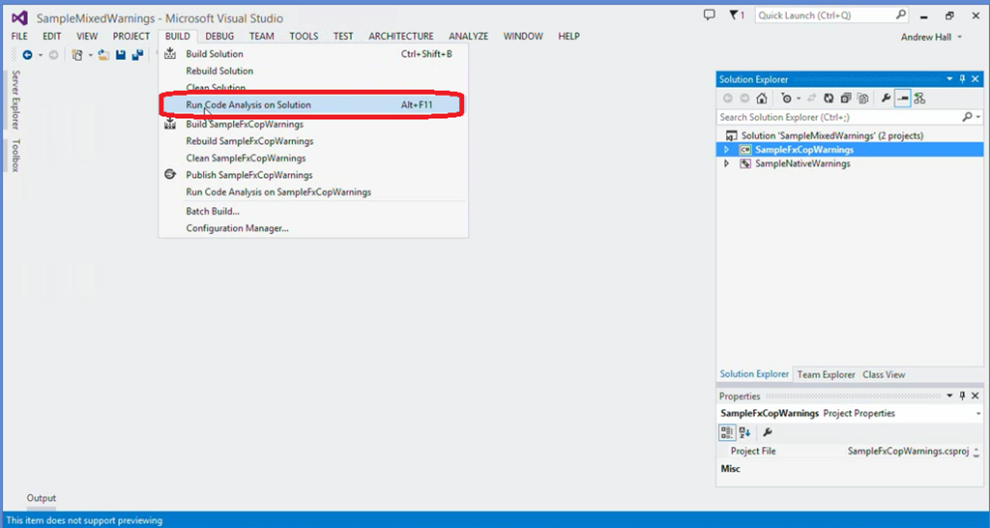Open the ARCHITECTURE menu

tap(401, 36)
